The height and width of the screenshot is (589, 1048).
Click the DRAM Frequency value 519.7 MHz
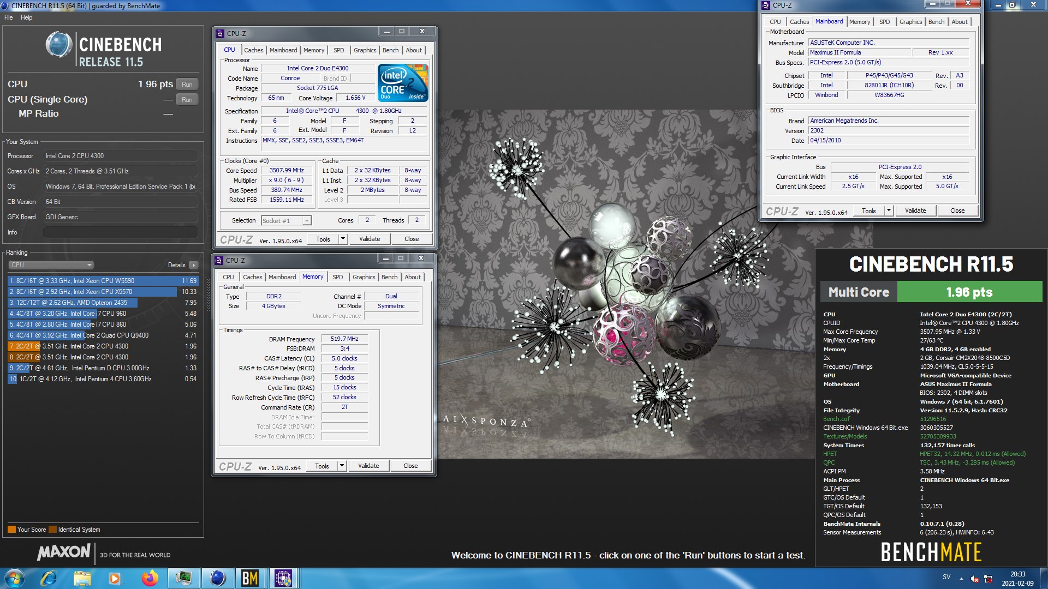[344, 339]
